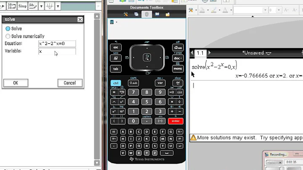The width and height of the screenshot is (303, 170).
Task: Click the Simp simplify toolbar button
Action: [22, 6]
